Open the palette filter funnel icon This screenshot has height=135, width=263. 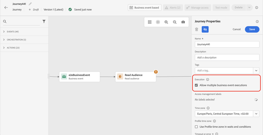(44, 21)
